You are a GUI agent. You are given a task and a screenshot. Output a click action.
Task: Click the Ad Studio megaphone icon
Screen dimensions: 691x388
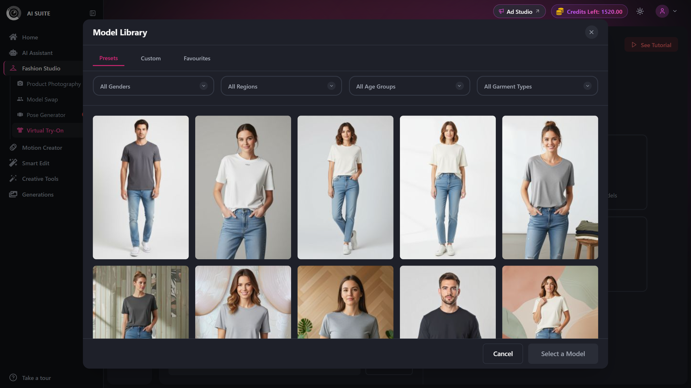(501, 11)
